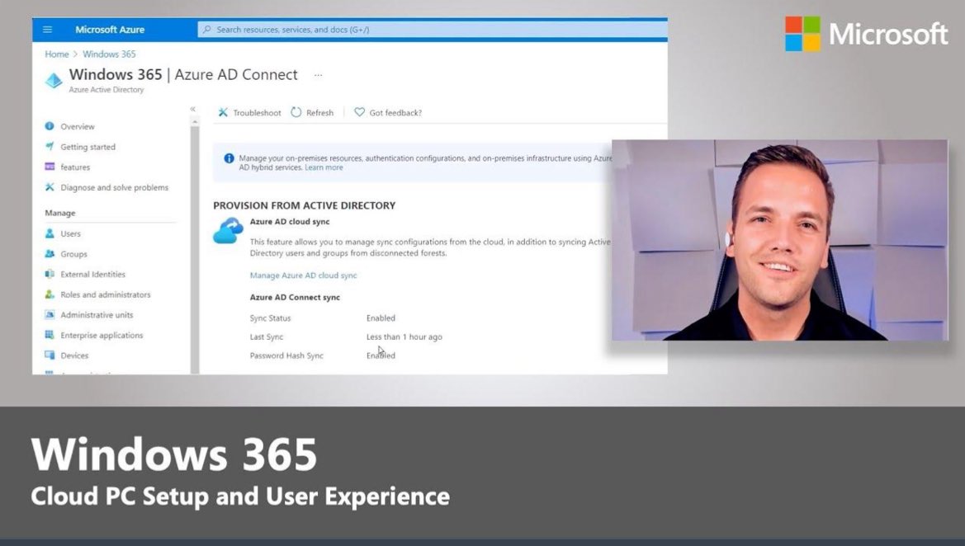Open Administrative units in sidebar
This screenshot has width=965, height=546.
pos(97,315)
